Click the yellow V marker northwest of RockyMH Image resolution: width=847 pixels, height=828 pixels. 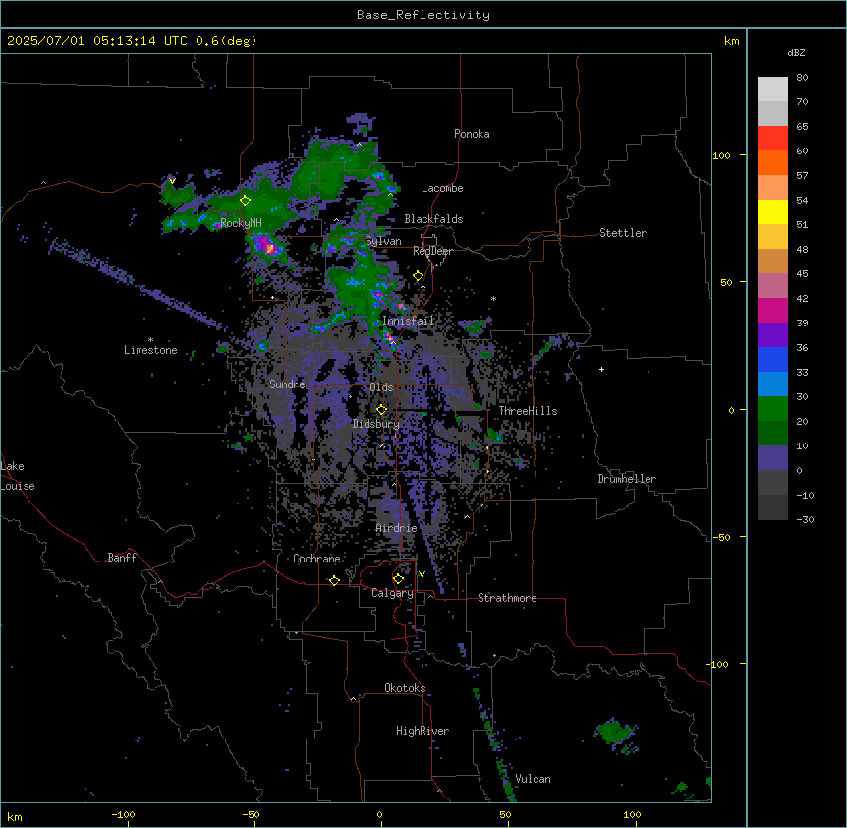pos(172,181)
